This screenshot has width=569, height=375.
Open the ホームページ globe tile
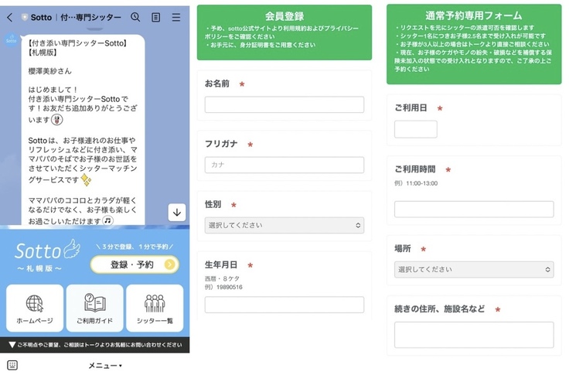tap(35, 308)
